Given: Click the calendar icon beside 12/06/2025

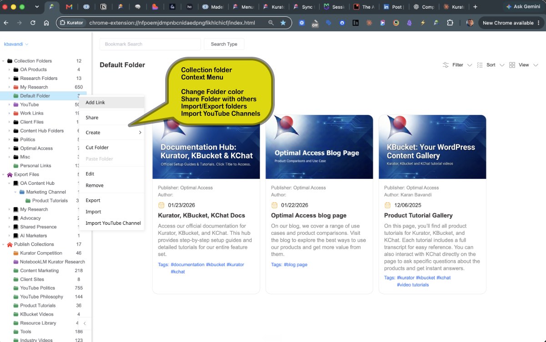Looking at the screenshot, I should (387, 205).
